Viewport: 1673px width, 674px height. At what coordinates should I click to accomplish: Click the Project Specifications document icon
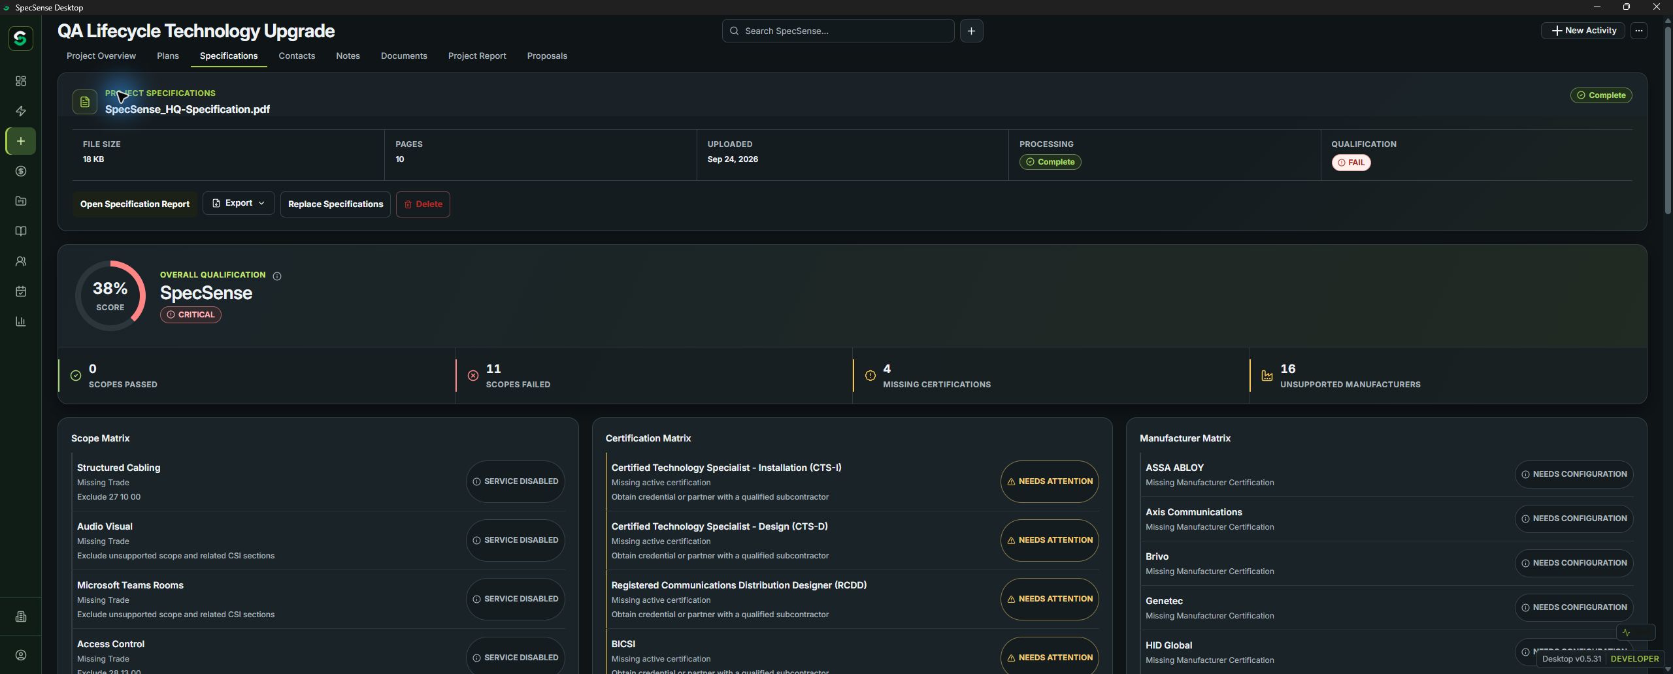(x=85, y=102)
